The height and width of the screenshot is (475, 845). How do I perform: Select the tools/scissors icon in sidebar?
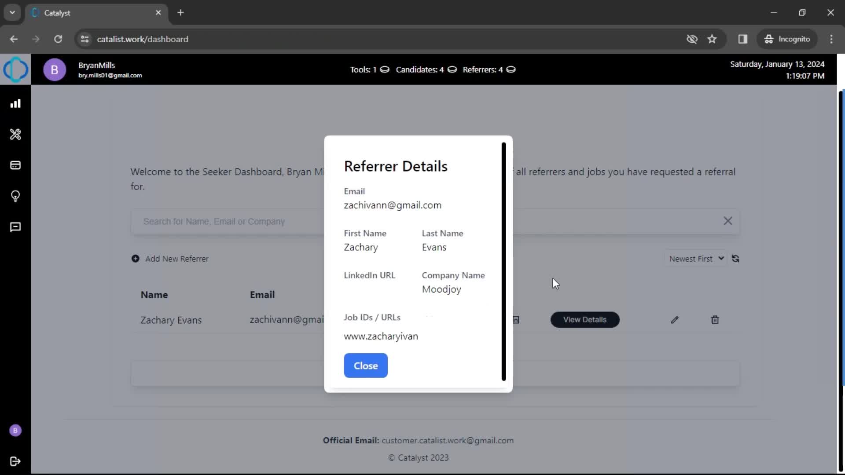[16, 135]
